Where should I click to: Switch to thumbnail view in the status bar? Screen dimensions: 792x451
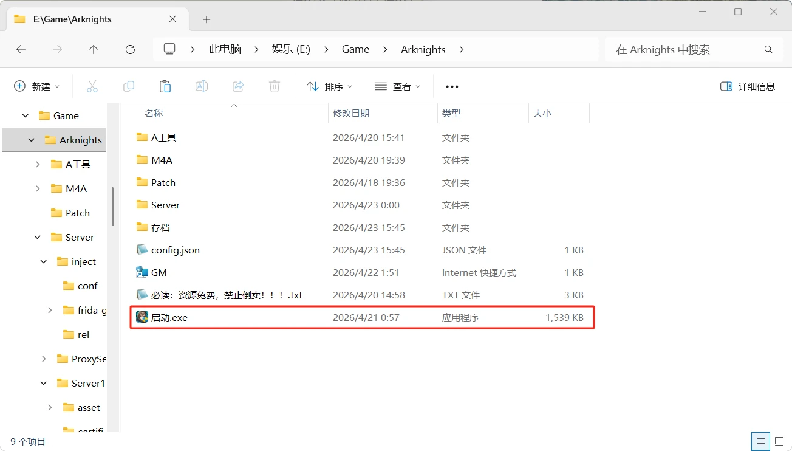[x=780, y=441]
